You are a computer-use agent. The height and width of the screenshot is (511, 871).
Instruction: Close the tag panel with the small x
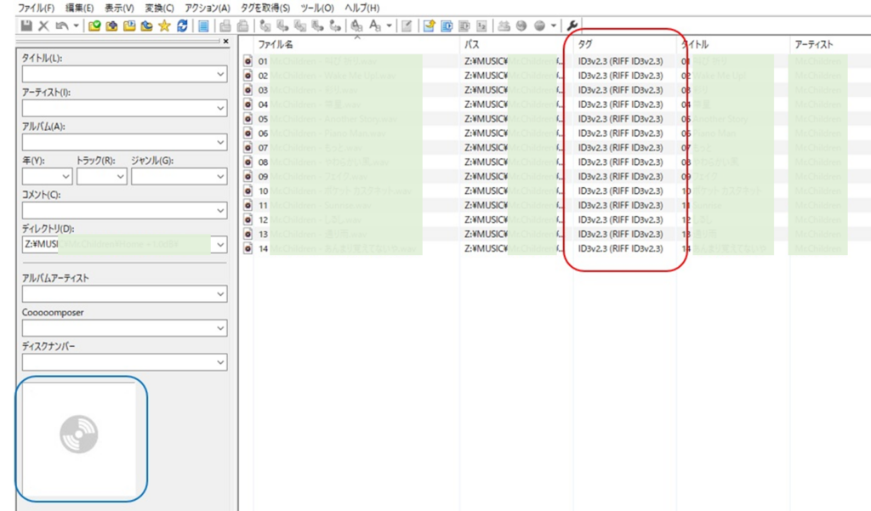point(225,42)
